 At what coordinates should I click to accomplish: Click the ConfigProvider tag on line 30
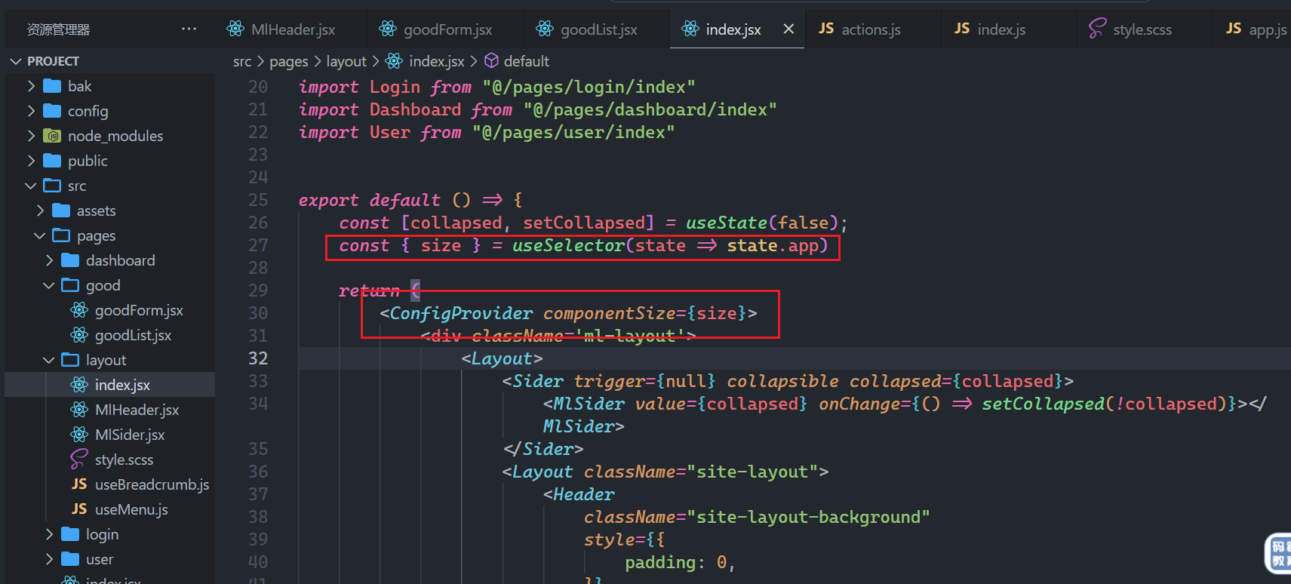tap(461, 313)
